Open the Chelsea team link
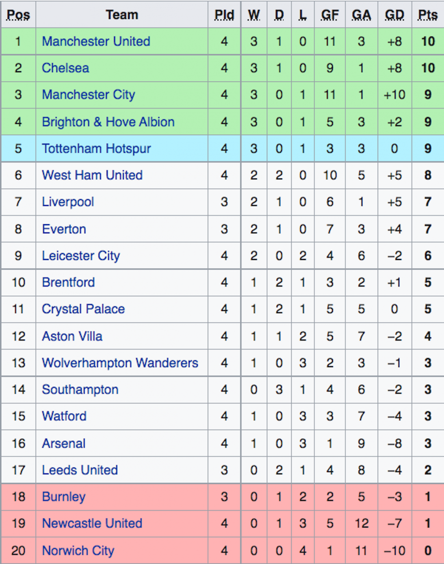Viewport: 444px width, 564px height. (x=65, y=68)
